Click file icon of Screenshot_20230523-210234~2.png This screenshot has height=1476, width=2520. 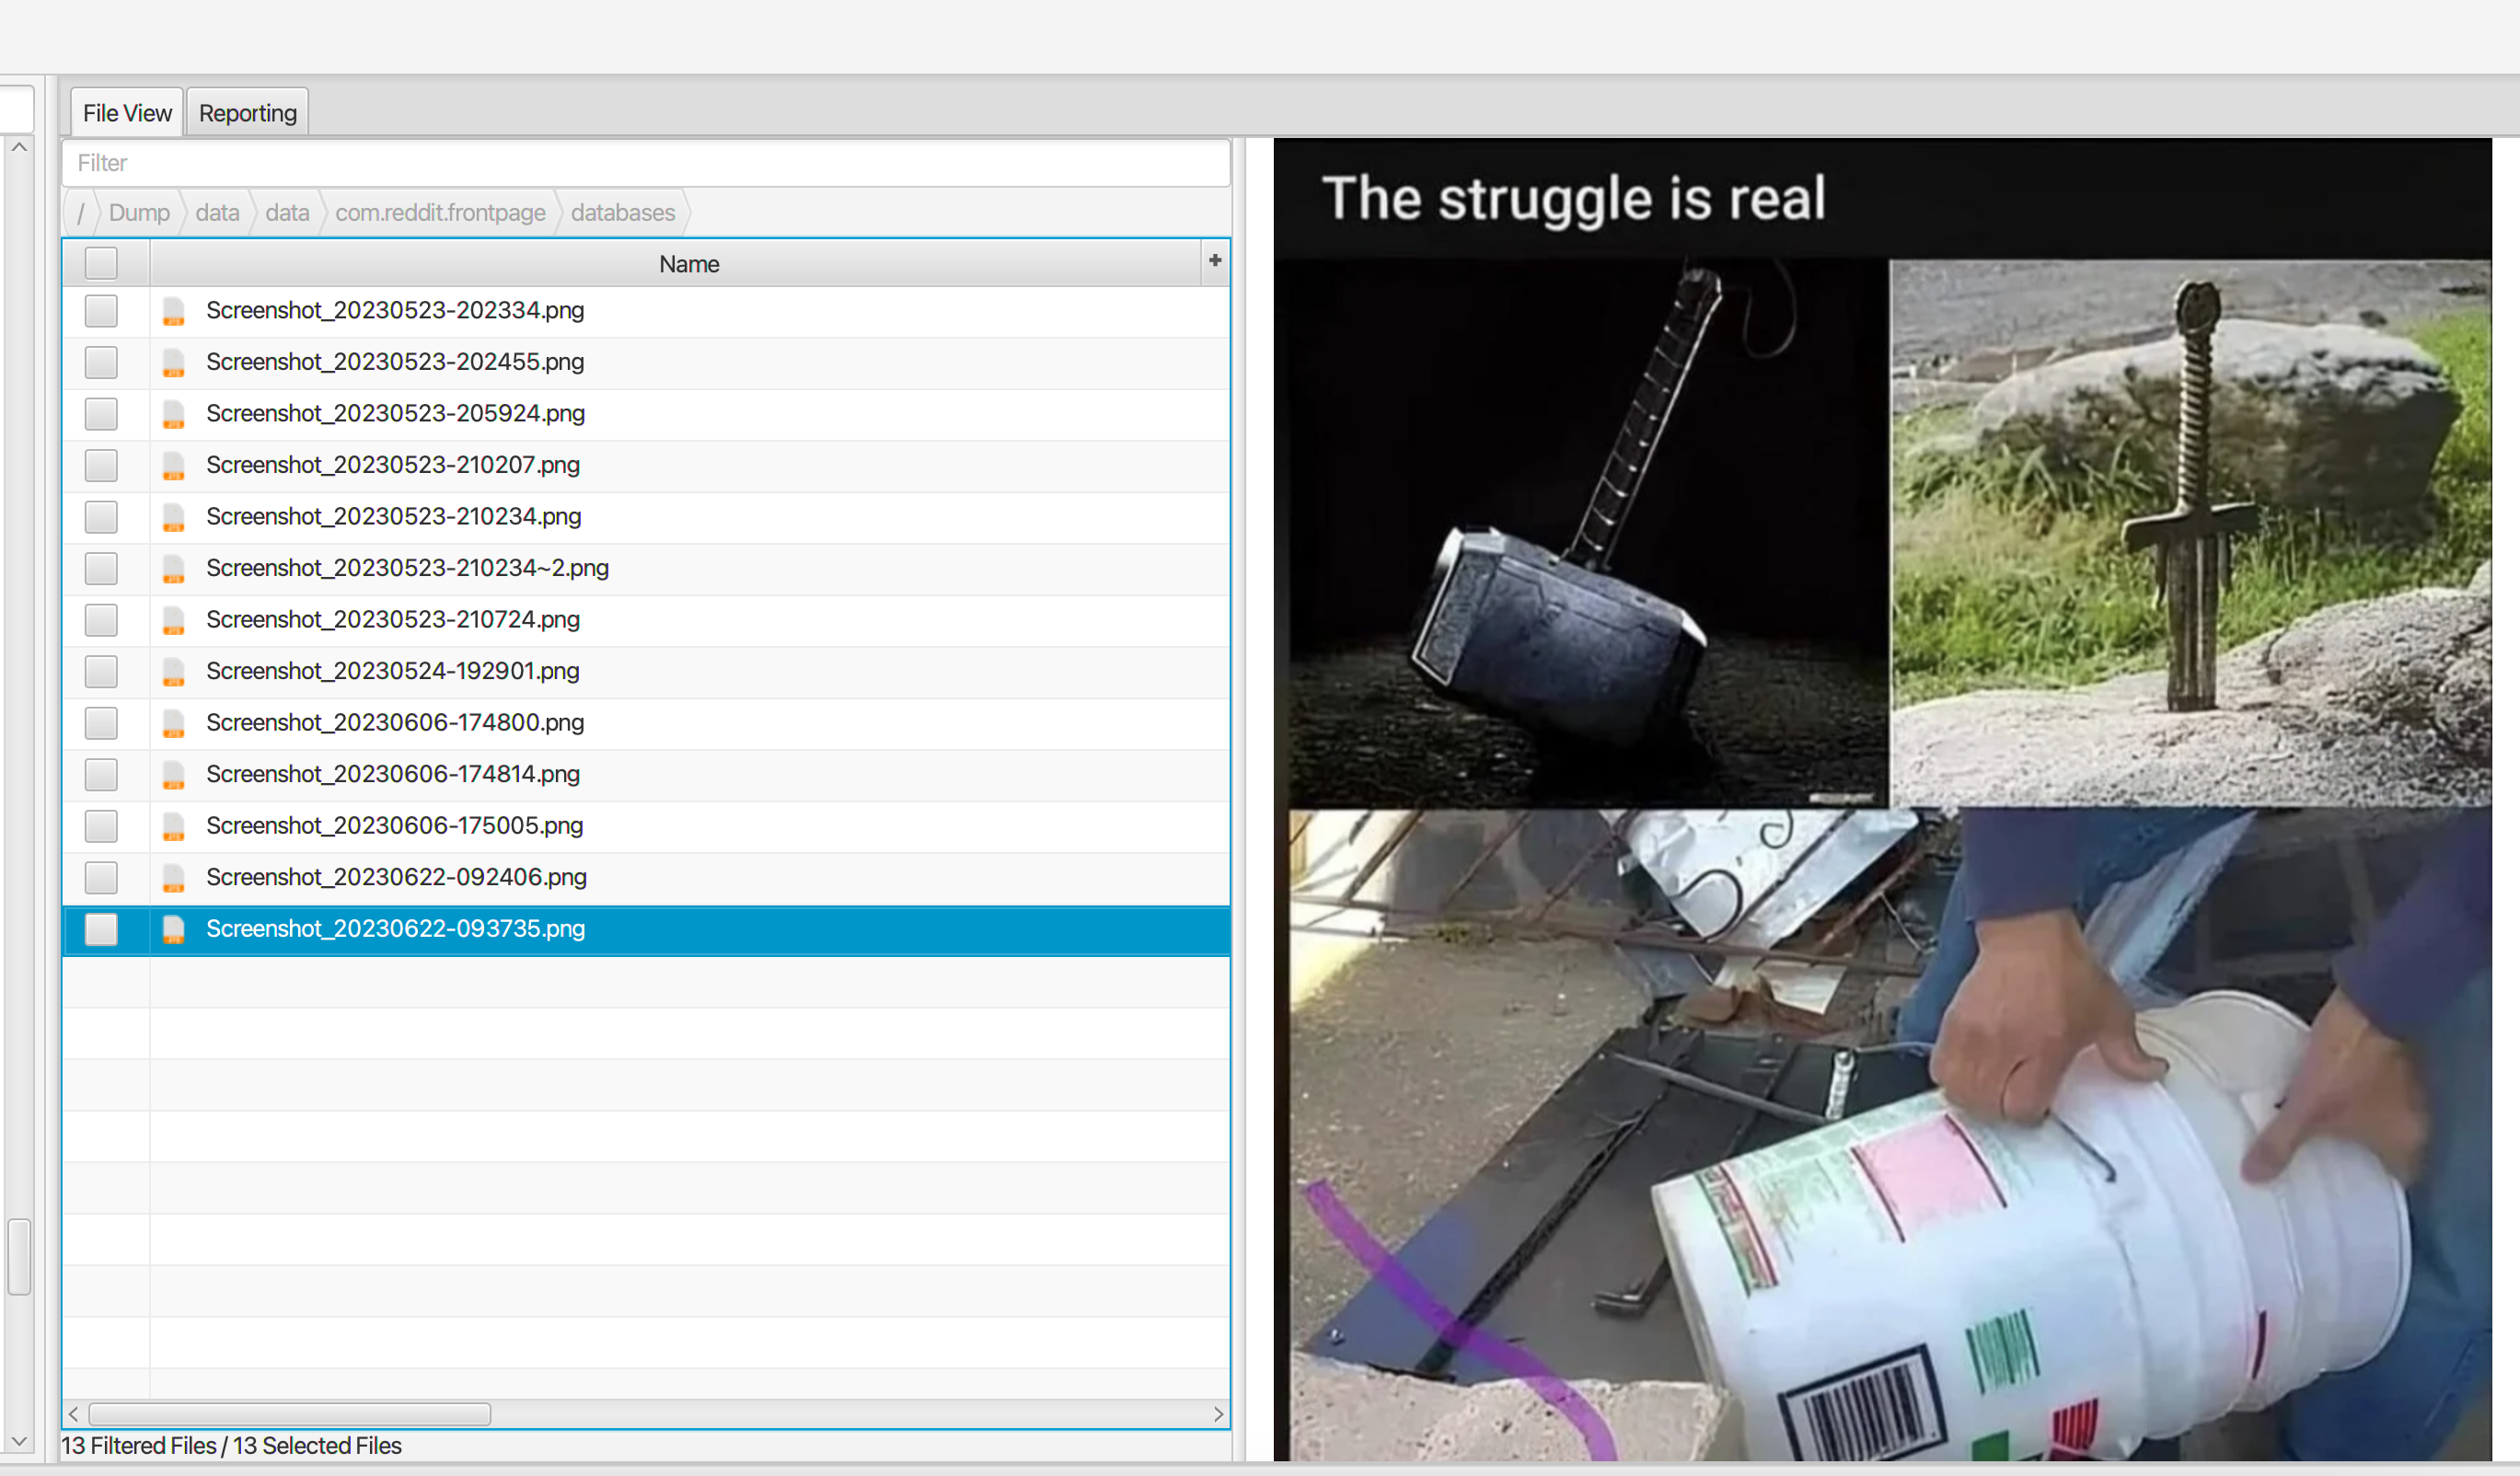click(174, 568)
